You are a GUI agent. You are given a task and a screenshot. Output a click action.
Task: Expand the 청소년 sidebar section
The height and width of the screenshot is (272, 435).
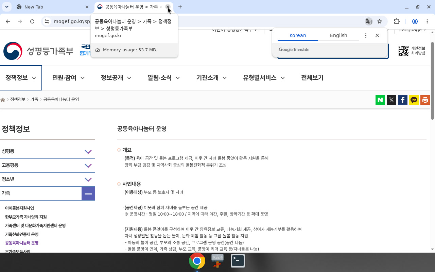(x=88, y=180)
